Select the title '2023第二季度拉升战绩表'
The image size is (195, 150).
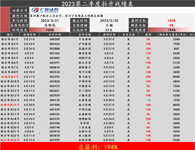tap(97, 4)
